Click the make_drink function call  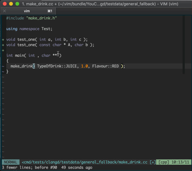pos(21,66)
